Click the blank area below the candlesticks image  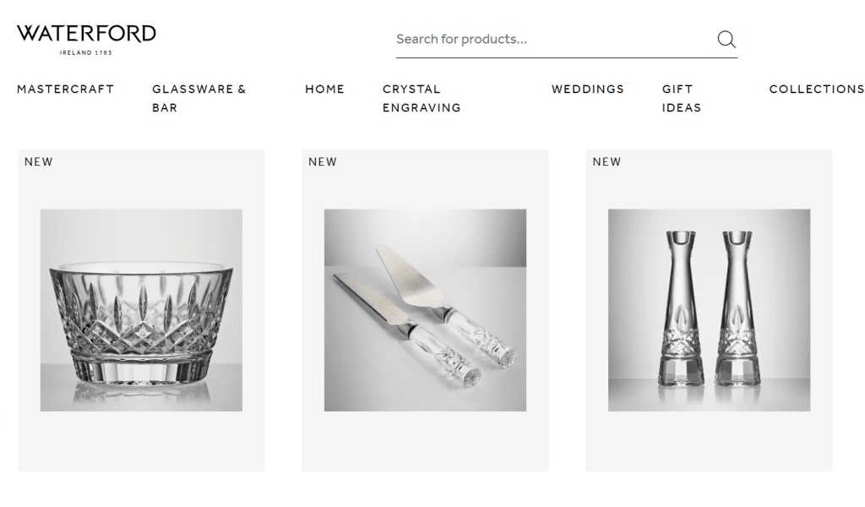(710, 441)
